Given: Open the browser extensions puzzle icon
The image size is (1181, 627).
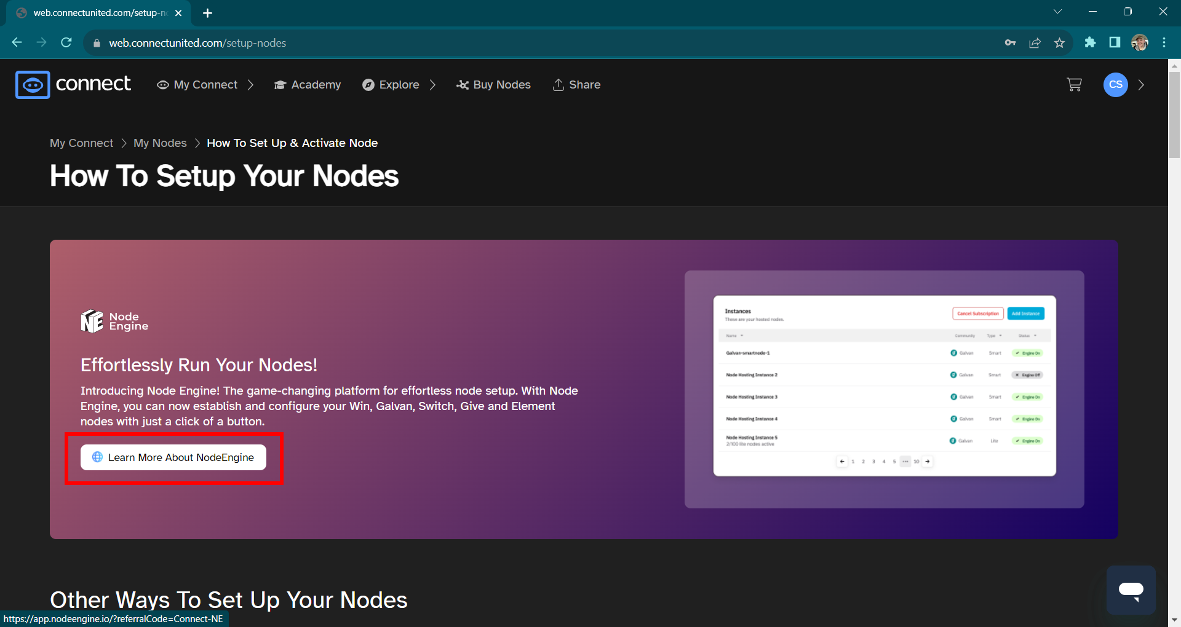Looking at the screenshot, I should (x=1090, y=42).
